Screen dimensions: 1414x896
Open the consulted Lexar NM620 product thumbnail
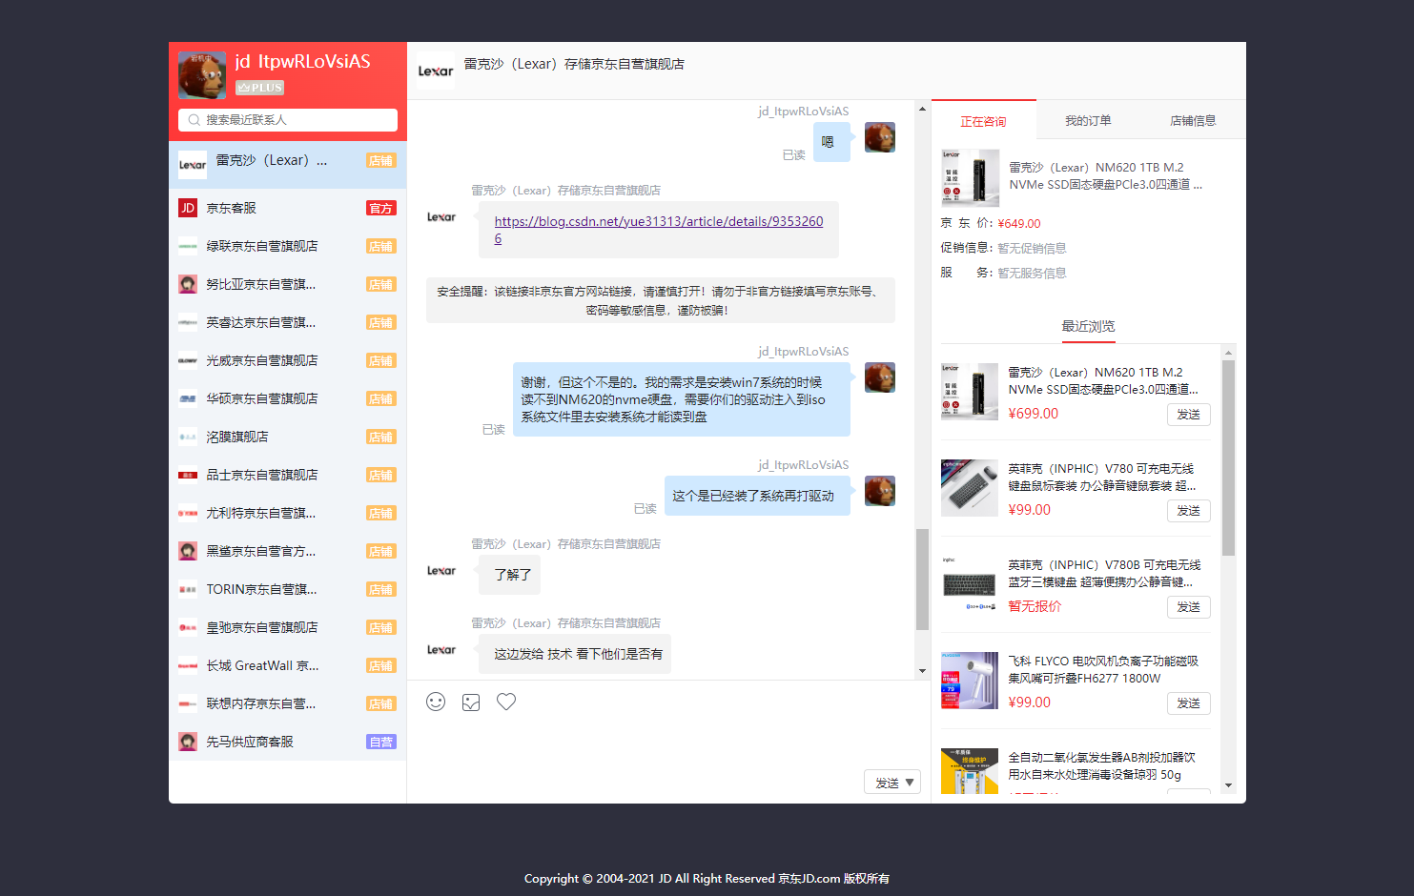(x=970, y=177)
